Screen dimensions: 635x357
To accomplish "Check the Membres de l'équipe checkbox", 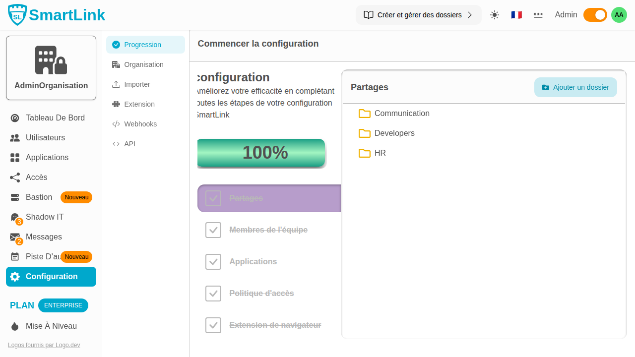I will pyautogui.click(x=213, y=230).
